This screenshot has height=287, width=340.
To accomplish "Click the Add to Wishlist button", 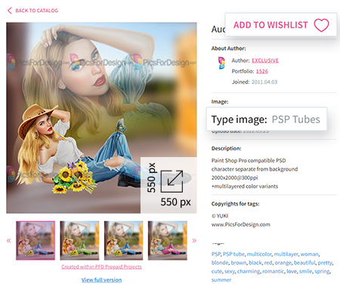I will 281,25.
